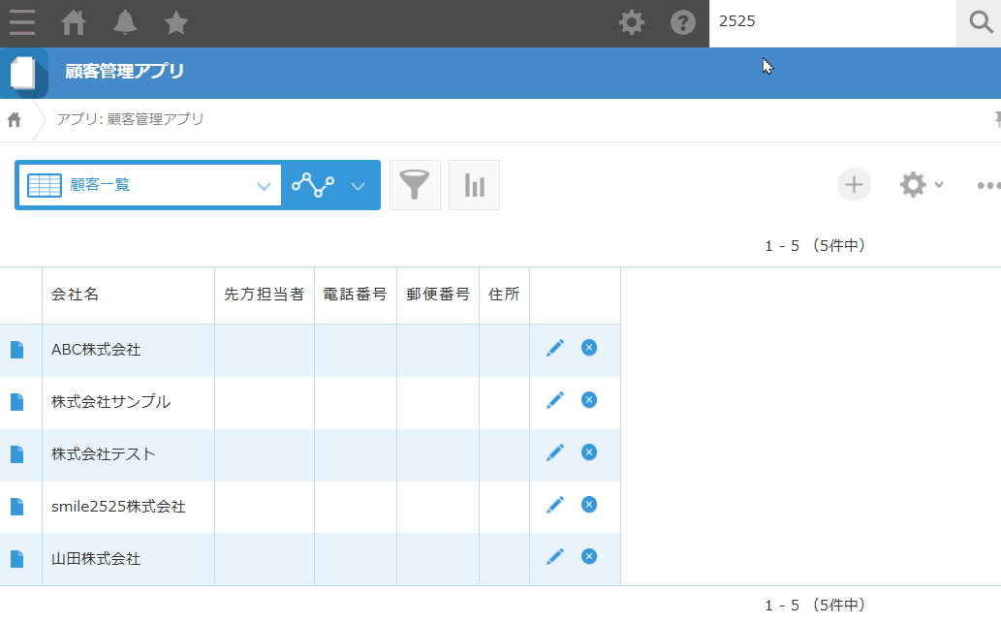
Task: Click the breadcrumb home icon
Action: (x=14, y=119)
